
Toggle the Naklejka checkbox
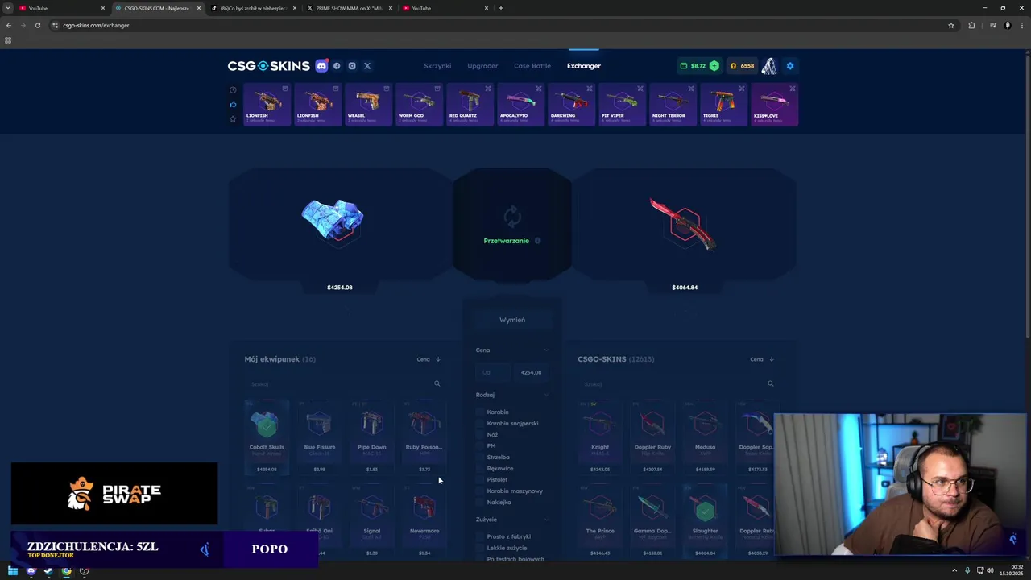pos(481,503)
